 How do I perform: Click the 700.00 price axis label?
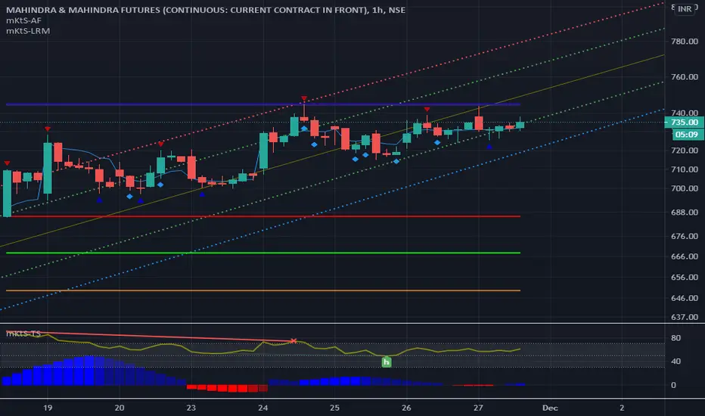[685, 188]
